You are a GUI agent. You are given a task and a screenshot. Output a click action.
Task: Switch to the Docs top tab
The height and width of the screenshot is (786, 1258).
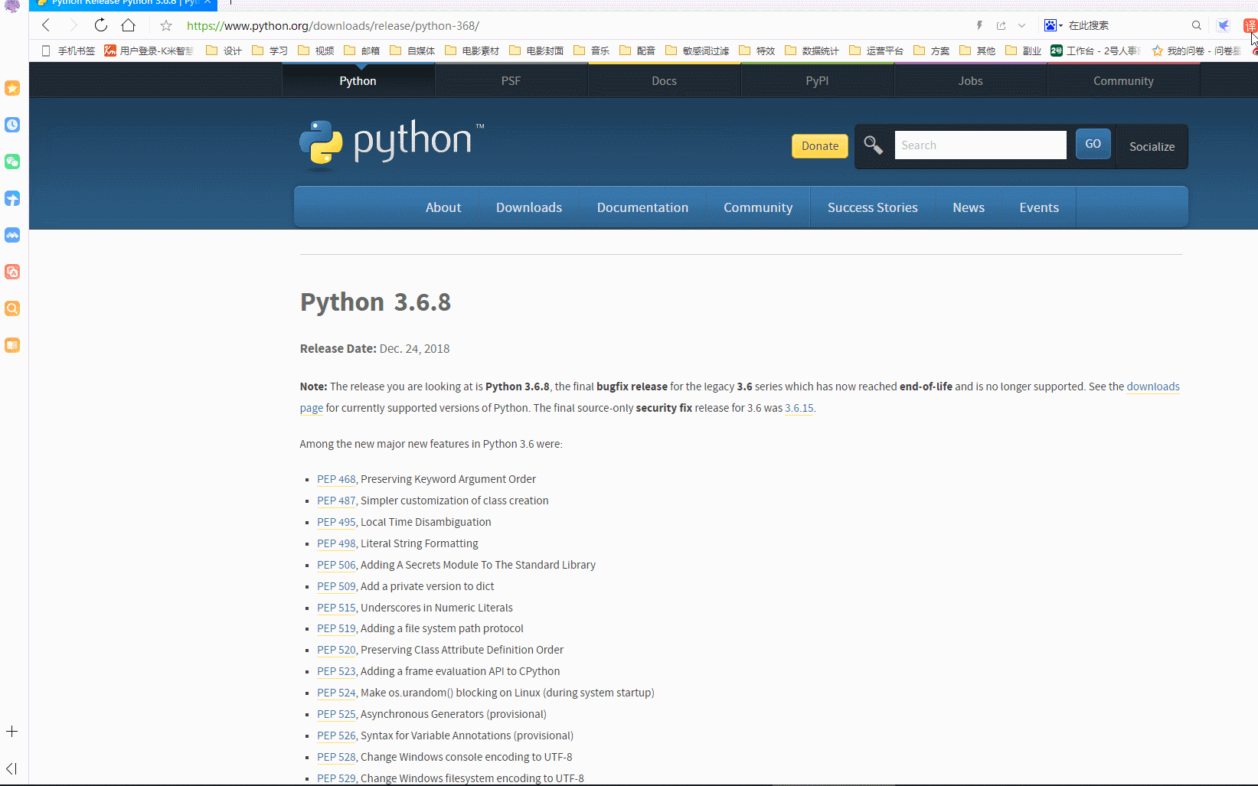pyautogui.click(x=664, y=80)
